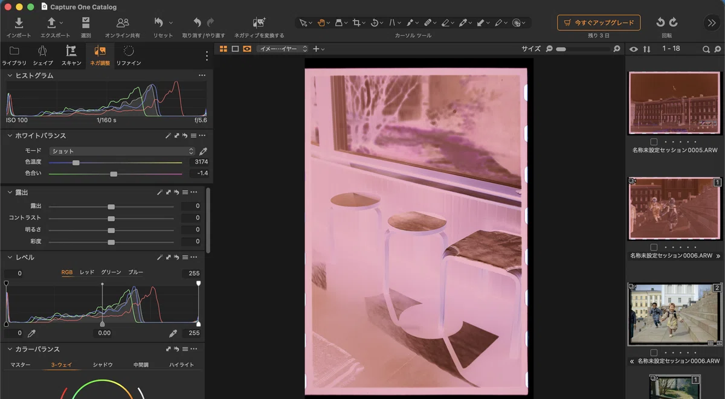Select the eraser cursor tool
Viewport: 725px width, 399px height.
click(x=445, y=23)
